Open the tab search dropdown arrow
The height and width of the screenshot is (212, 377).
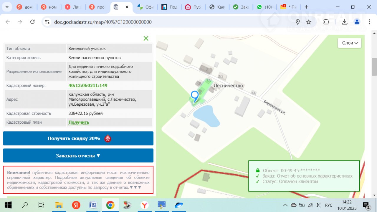pos(7,7)
